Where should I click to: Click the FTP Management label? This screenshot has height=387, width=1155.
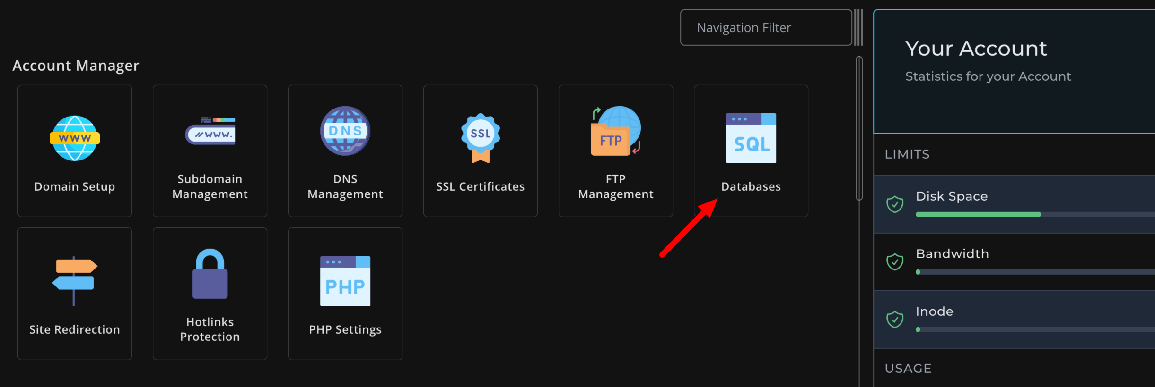(616, 186)
